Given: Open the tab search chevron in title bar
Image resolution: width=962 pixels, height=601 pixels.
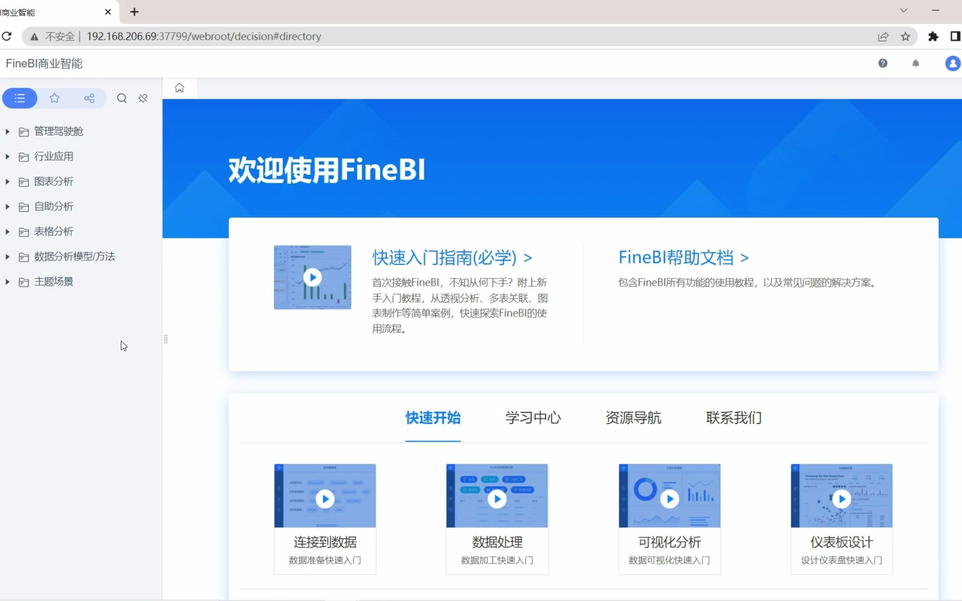Looking at the screenshot, I should click(x=904, y=10).
